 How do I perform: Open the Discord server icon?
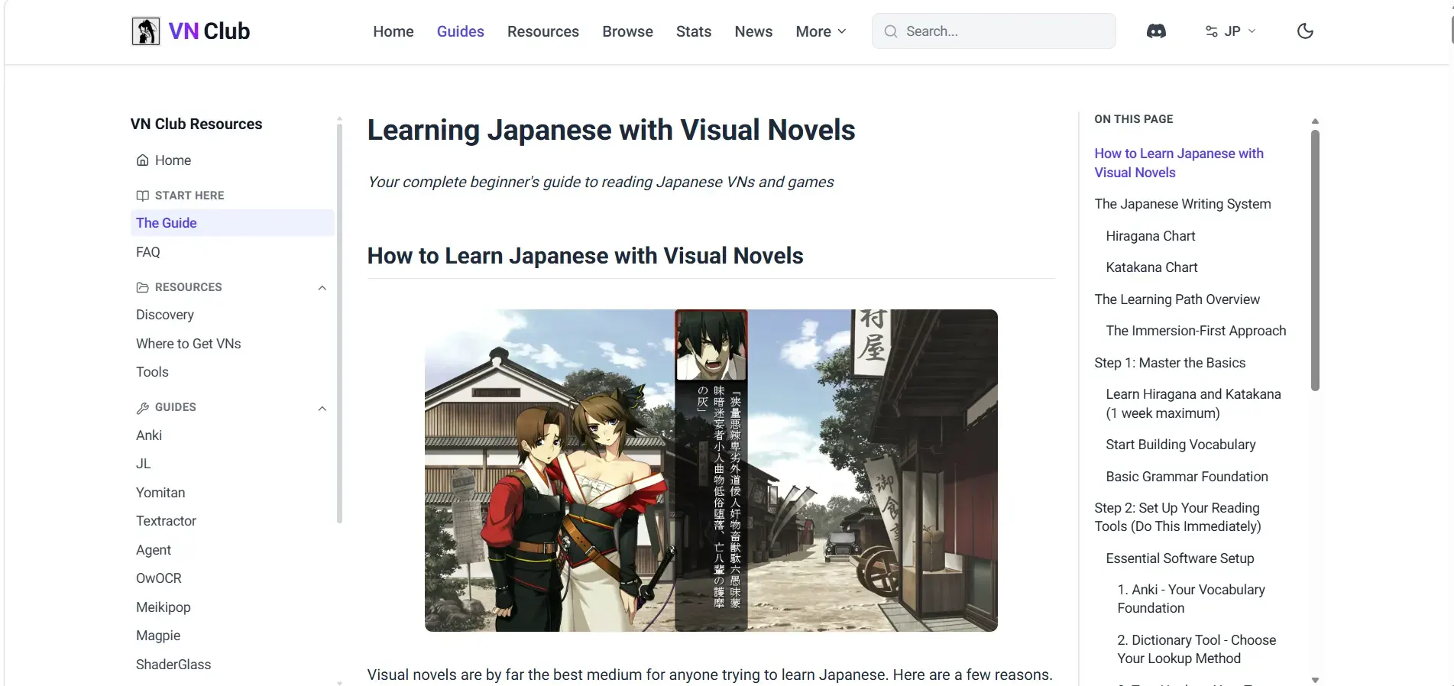coord(1156,31)
